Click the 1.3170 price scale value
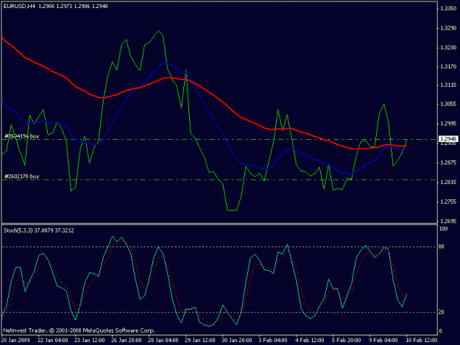460x345 pixels. point(448,67)
